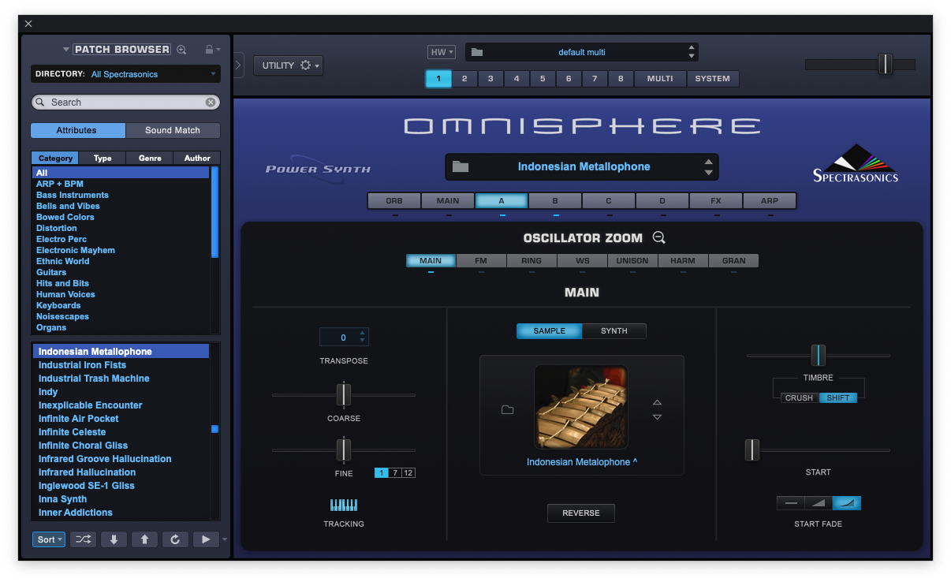Click the refresh browser icon

(175, 539)
